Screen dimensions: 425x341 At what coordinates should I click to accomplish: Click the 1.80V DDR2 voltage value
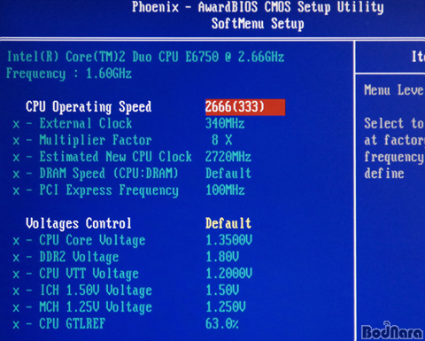point(222,257)
